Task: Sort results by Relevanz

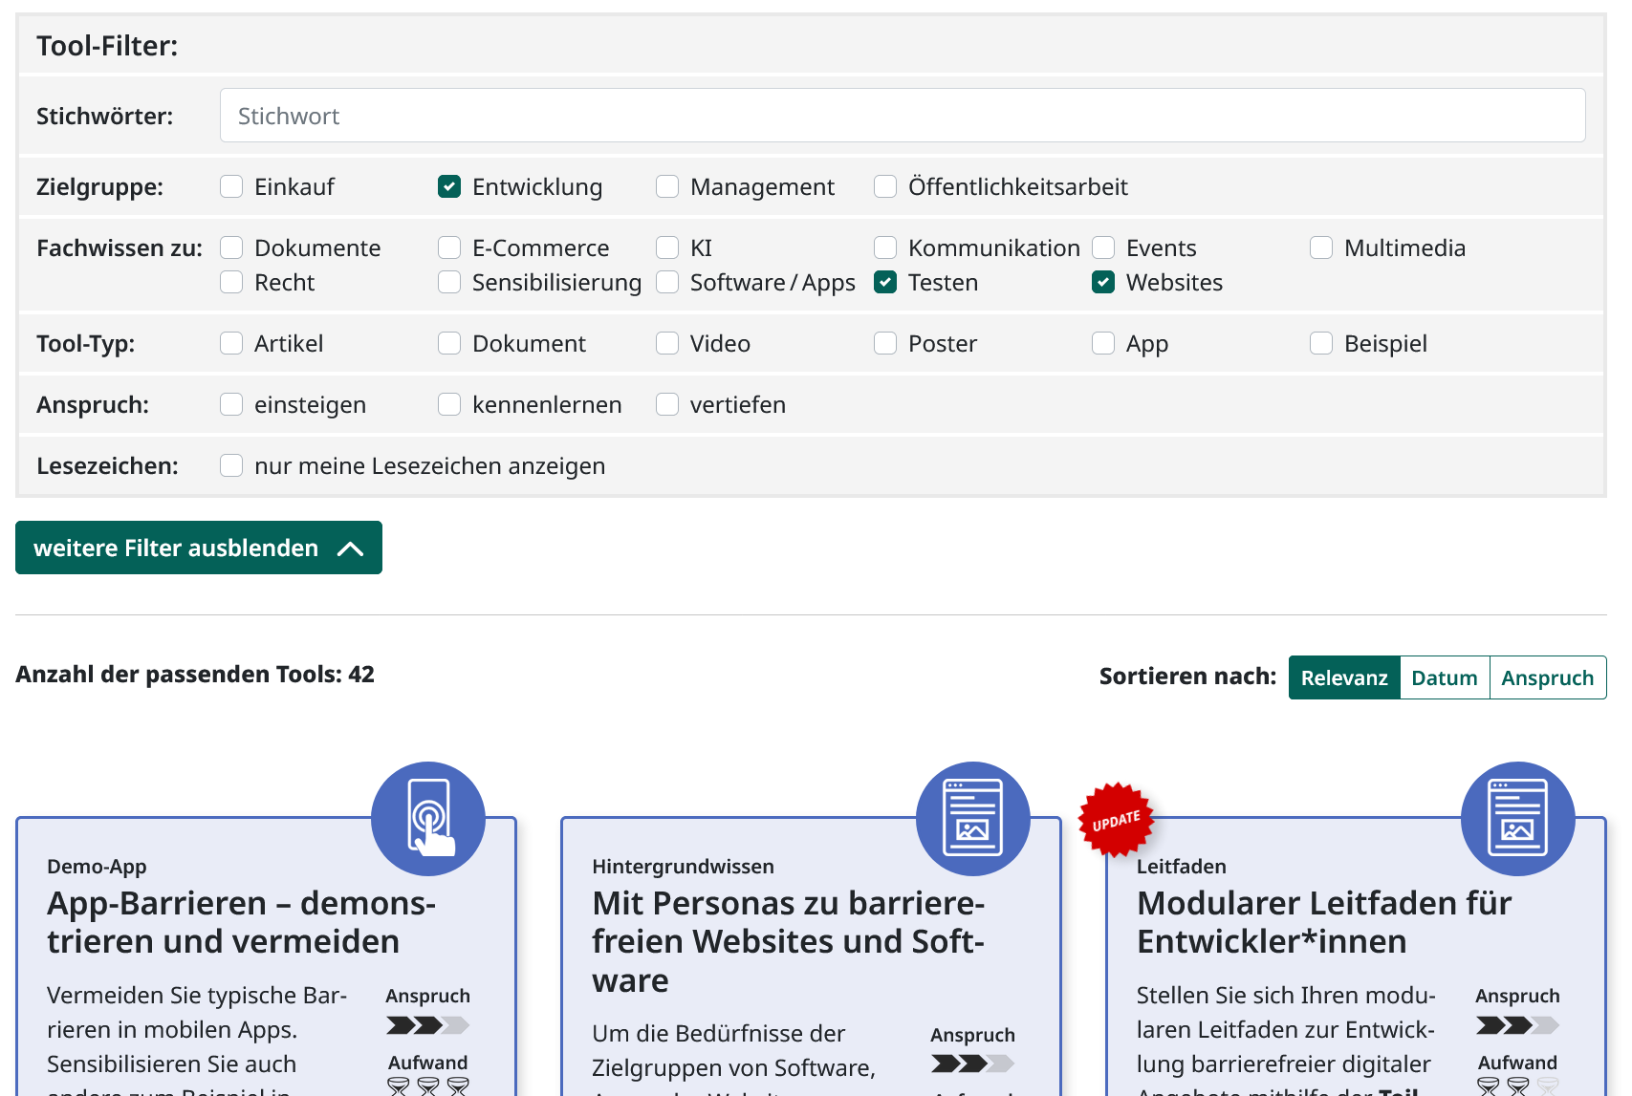Action: 1344,677
